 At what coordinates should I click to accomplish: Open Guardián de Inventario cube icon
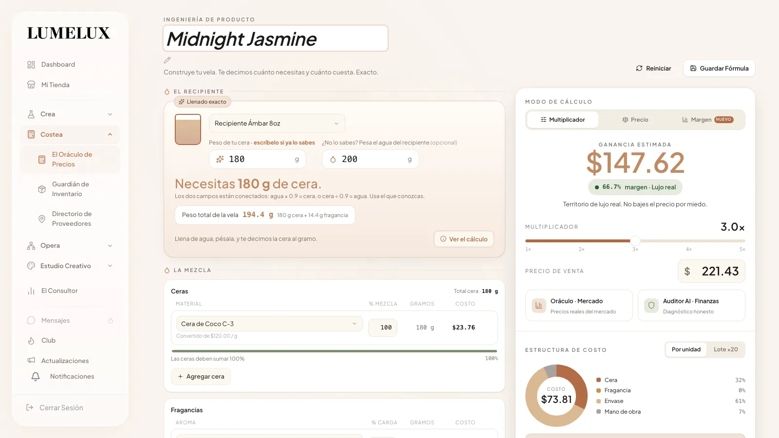pos(42,189)
